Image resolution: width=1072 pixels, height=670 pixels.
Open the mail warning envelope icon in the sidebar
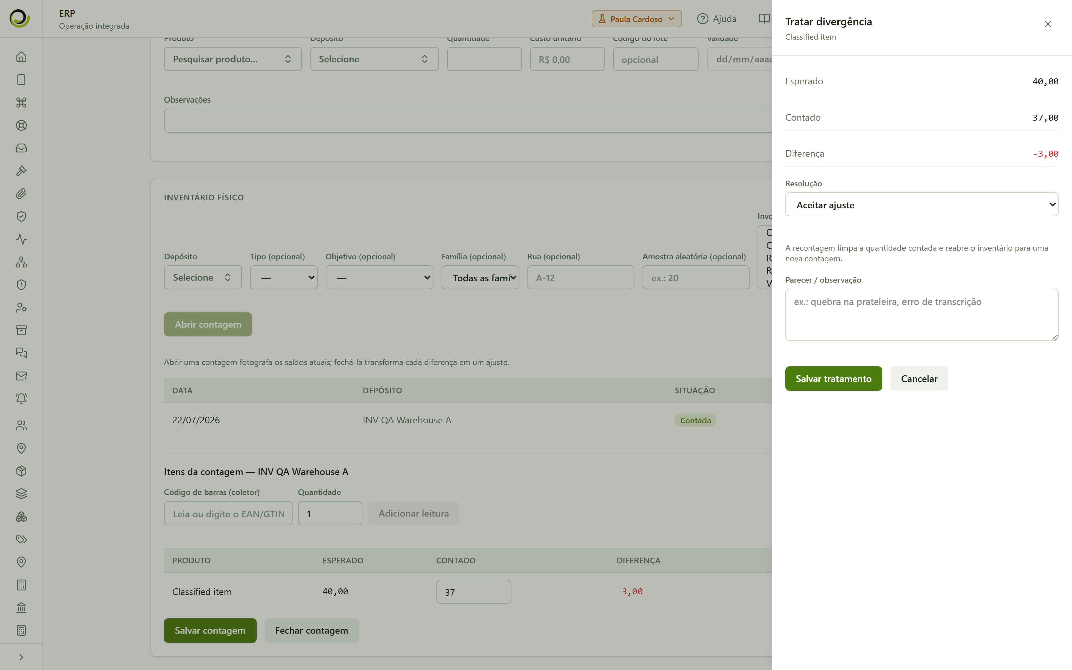click(21, 376)
